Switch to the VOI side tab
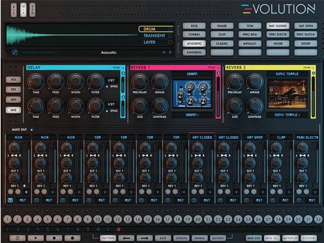This screenshot has height=243, width=324. click(14, 80)
